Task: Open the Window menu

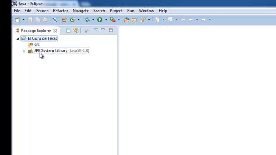Action: [x=147, y=11]
